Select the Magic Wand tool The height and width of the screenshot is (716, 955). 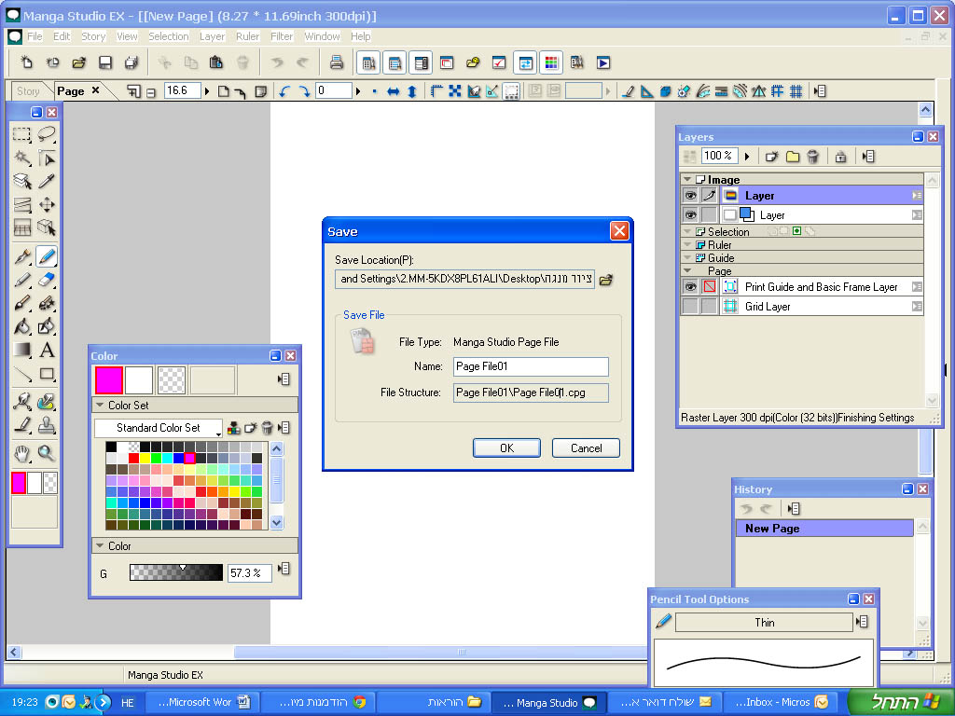pyautogui.click(x=22, y=158)
